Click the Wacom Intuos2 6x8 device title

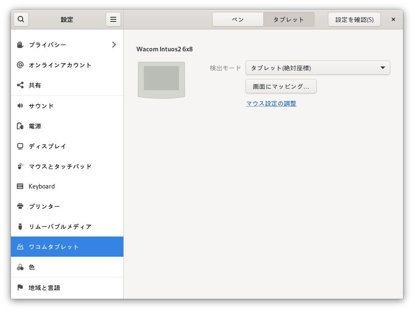165,49
